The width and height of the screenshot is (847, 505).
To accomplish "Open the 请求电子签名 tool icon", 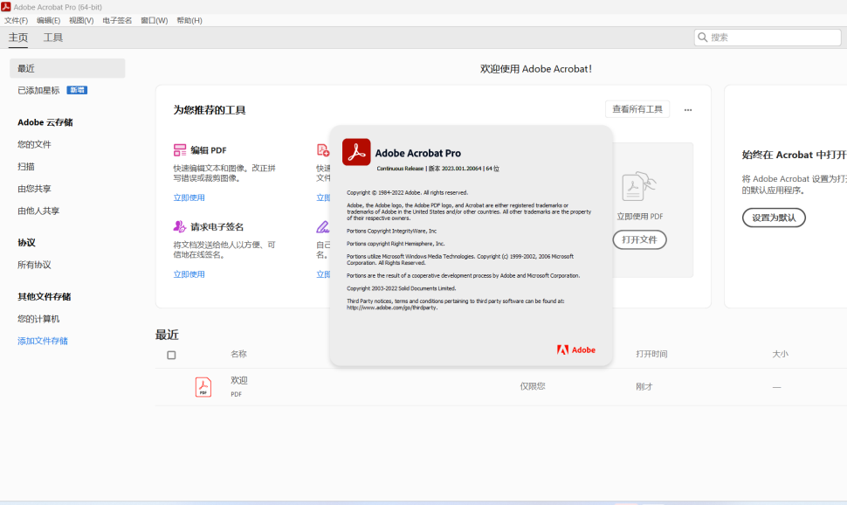I will [x=179, y=226].
